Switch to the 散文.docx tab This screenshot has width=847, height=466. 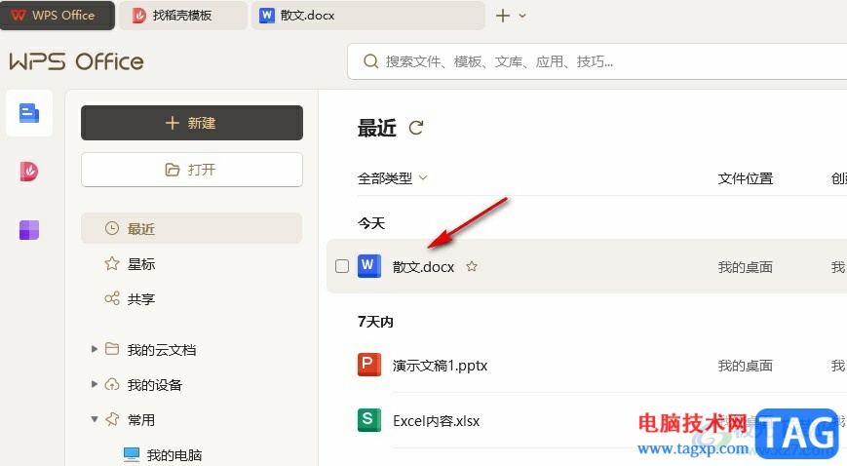click(367, 16)
